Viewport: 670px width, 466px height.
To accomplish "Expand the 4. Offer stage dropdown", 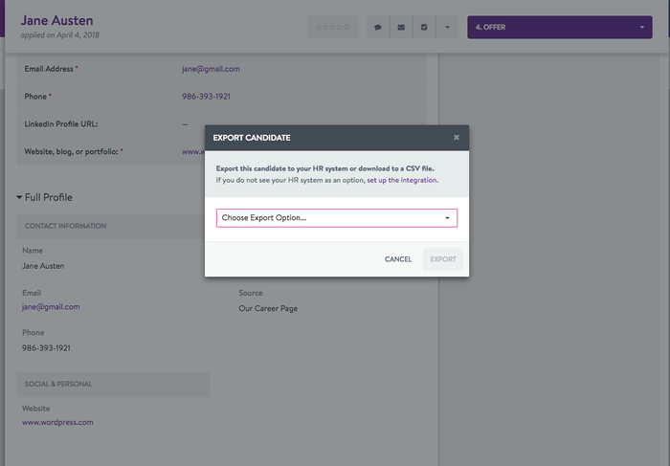I will pyautogui.click(x=560, y=28).
